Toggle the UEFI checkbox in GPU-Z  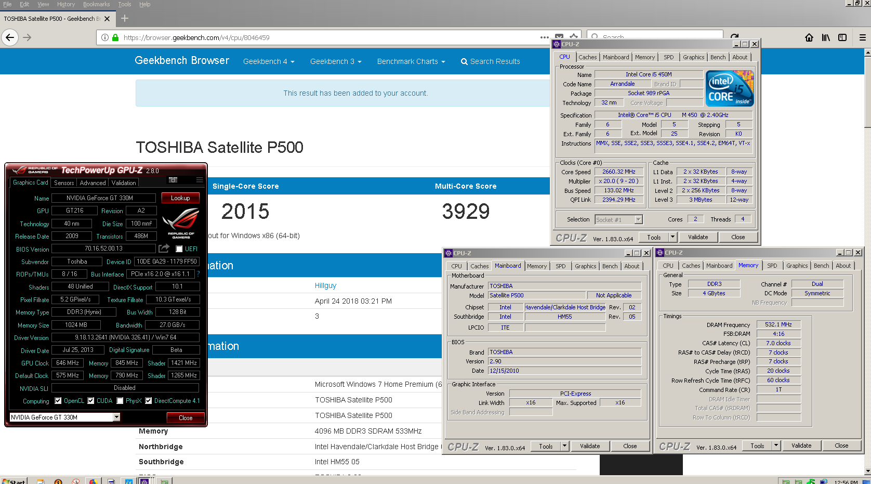click(x=179, y=249)
